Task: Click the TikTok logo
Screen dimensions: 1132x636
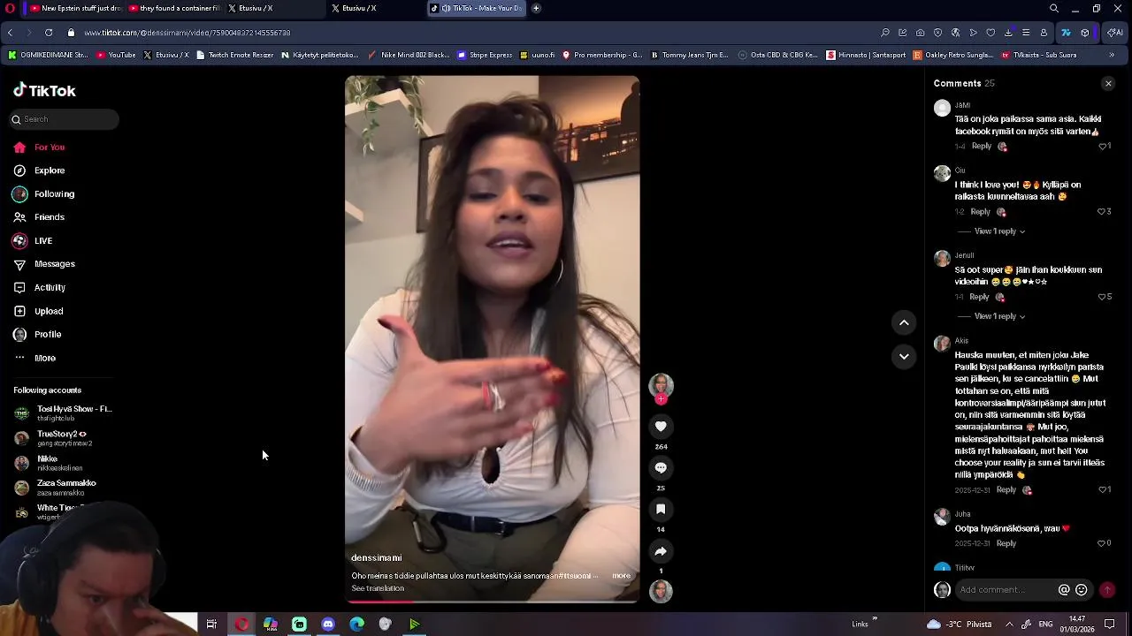Action: (44, 90)
